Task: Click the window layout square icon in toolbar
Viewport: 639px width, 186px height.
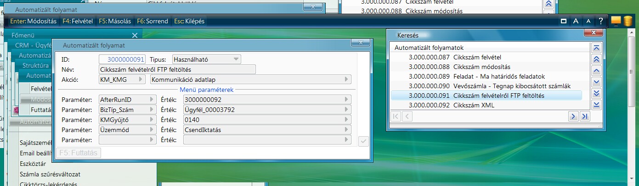Action: [x=564, y=21]
